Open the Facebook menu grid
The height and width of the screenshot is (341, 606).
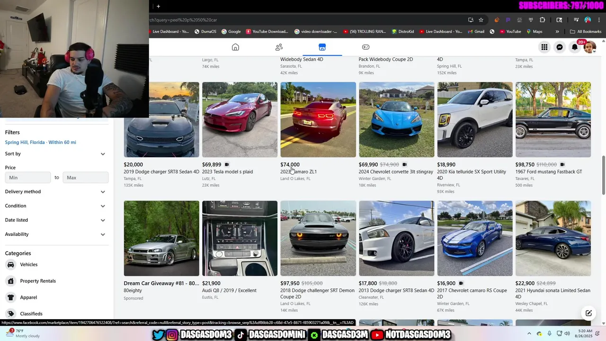544,47
